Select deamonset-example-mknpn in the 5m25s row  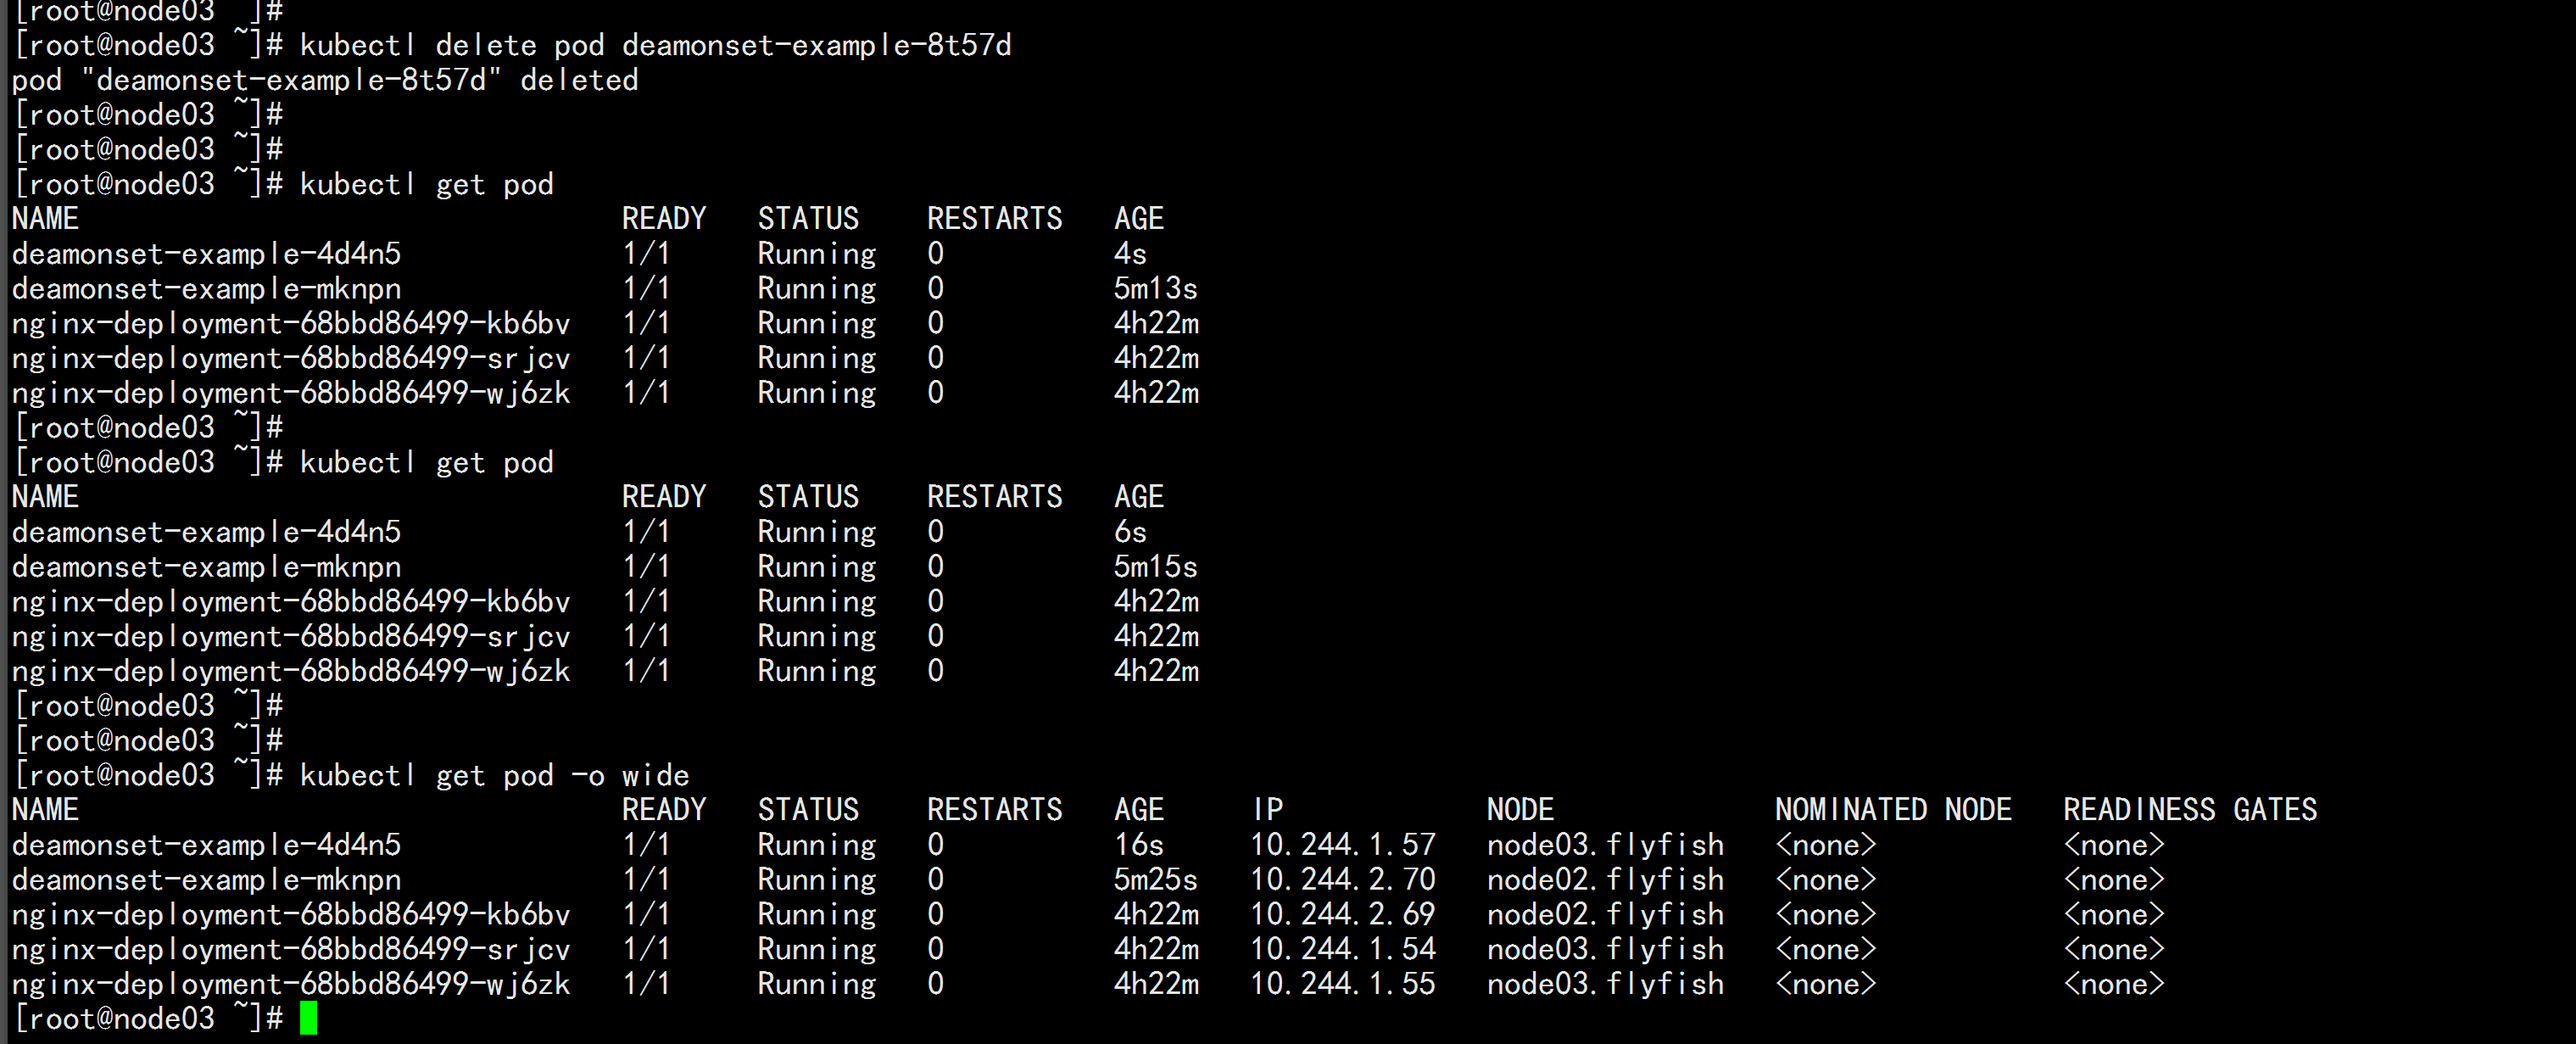click(206, 880)
